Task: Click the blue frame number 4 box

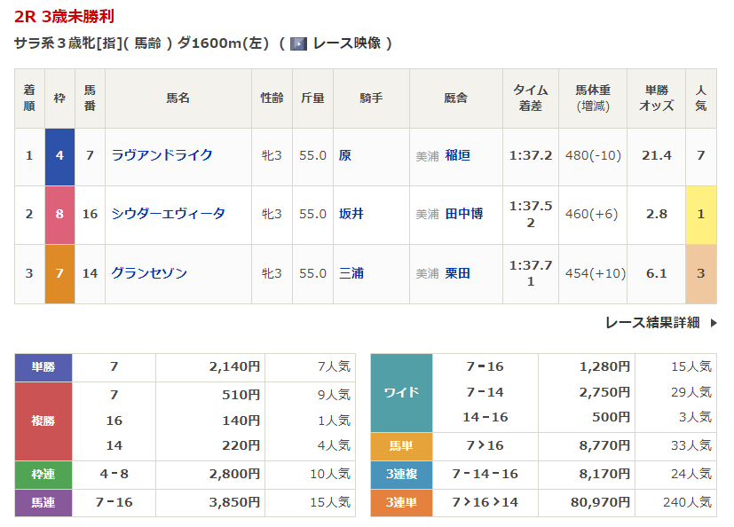Action: tap(59, 155)
